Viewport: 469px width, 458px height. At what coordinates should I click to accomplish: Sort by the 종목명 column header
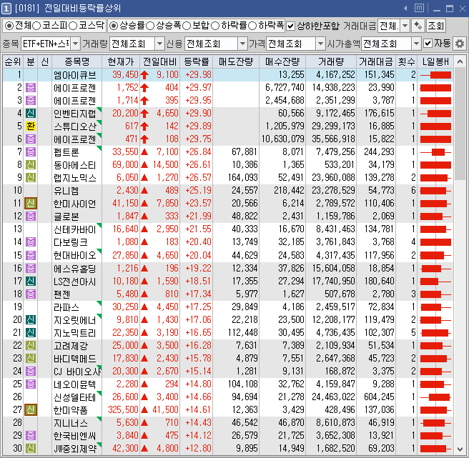tap(77, 61)
